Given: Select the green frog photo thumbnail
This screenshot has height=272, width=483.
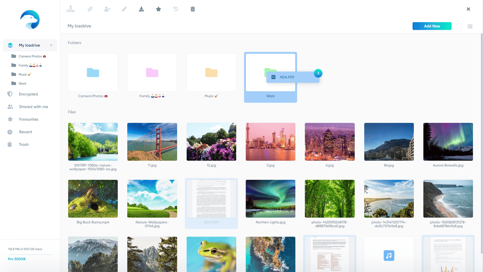Looking at the screenshot, I should 211,254.
